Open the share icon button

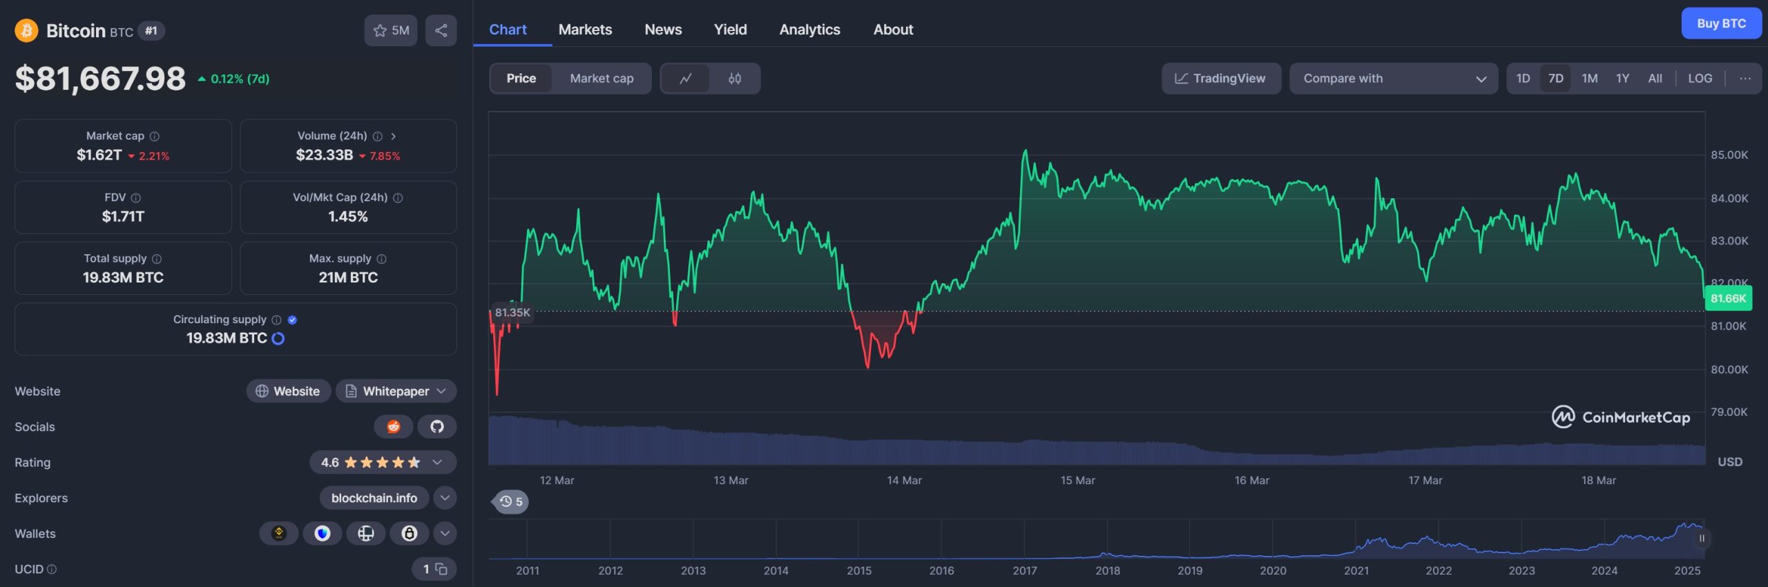coord(441,30)
